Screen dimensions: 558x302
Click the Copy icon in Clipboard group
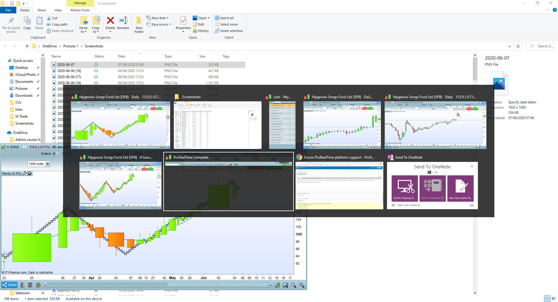(x=27, y=21)
